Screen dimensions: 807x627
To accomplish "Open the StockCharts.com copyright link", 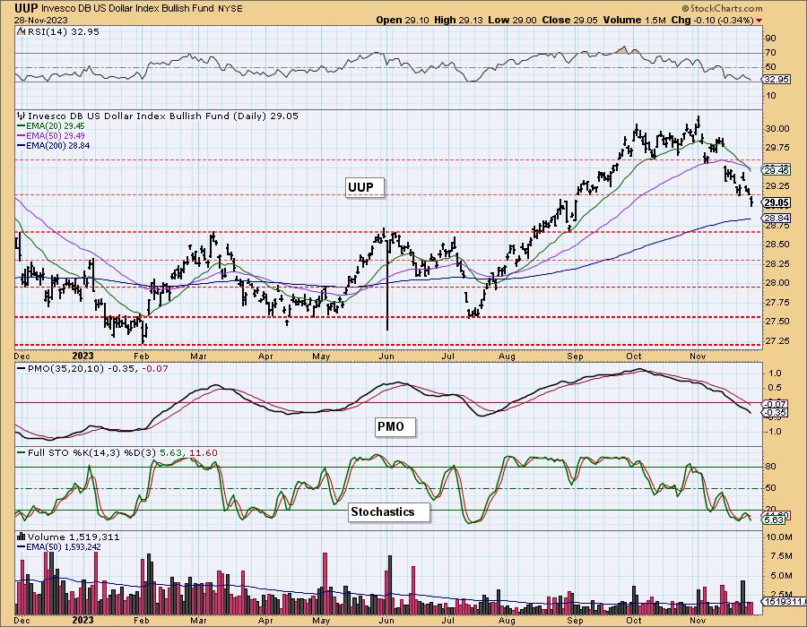I will [722, 8].
